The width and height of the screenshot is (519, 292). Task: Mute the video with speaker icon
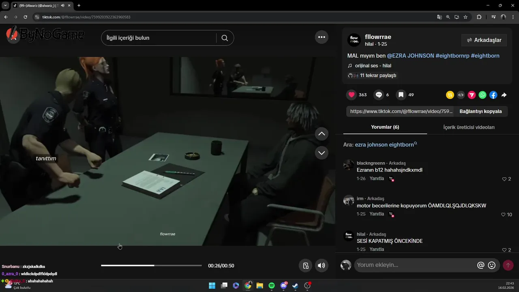pyautogui.click(x=321, y=266)
